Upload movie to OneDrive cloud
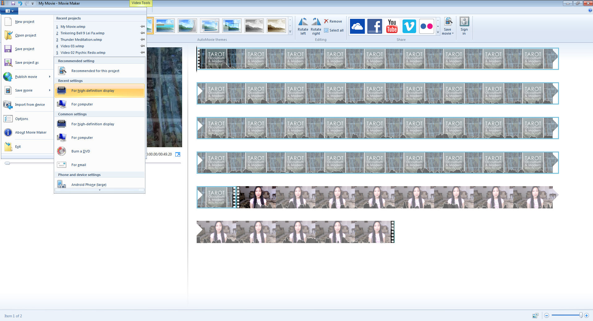This screenshot has width=593, height=321. 357,26
